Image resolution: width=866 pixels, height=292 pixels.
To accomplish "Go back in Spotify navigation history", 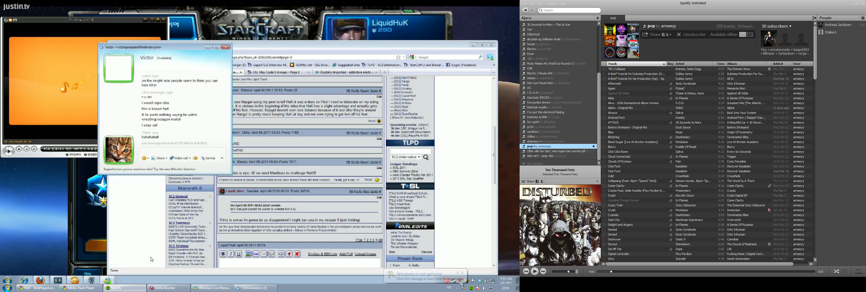I will tap(525, 11).
